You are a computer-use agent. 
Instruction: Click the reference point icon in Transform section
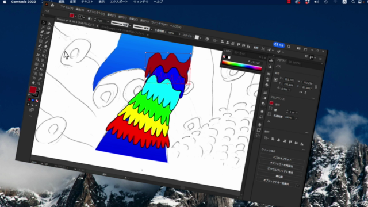(275, 79)
